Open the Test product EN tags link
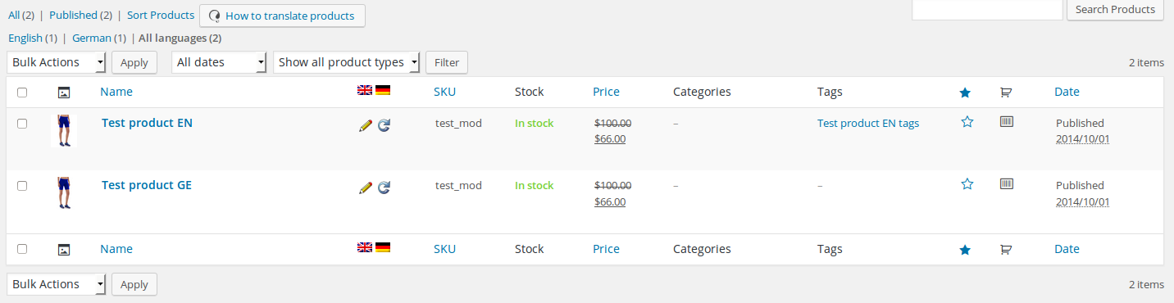 868,124
